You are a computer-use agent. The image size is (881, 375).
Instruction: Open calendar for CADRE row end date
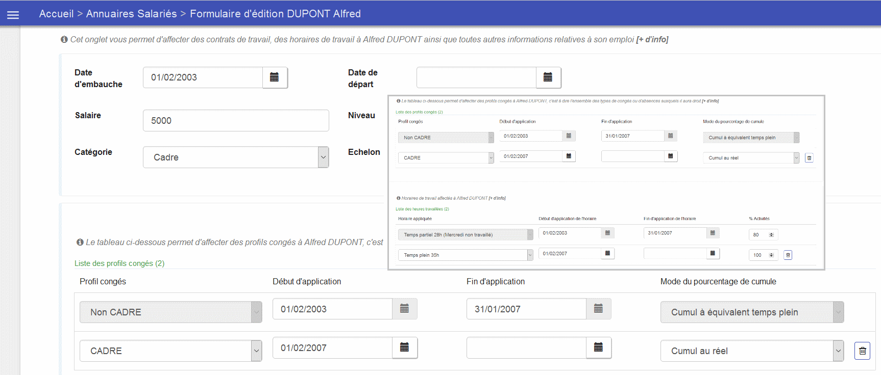click(x=598, y=347)
